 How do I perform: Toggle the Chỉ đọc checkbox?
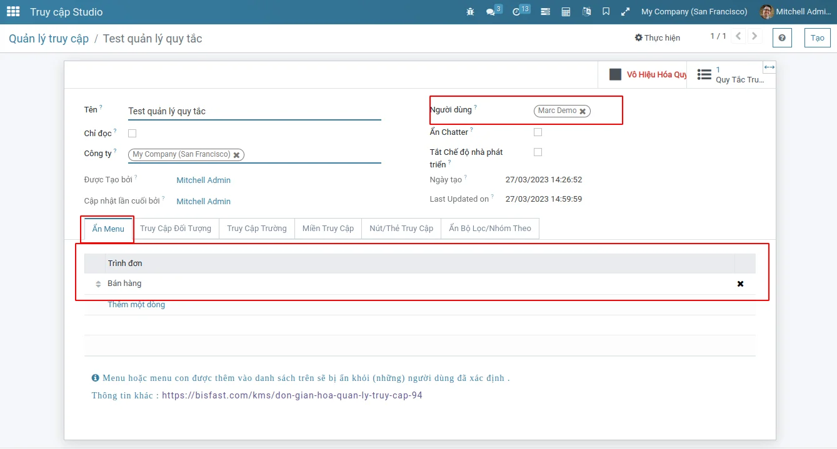tap(132, 133)
